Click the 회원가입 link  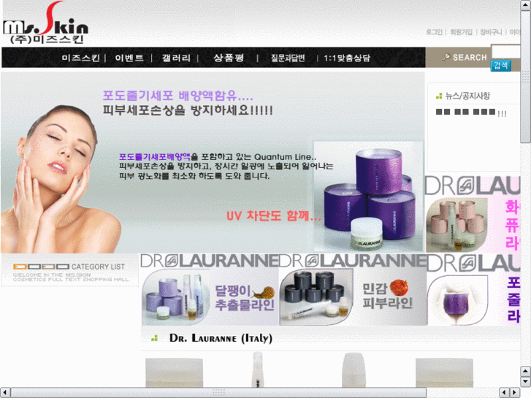coord(461,32)
